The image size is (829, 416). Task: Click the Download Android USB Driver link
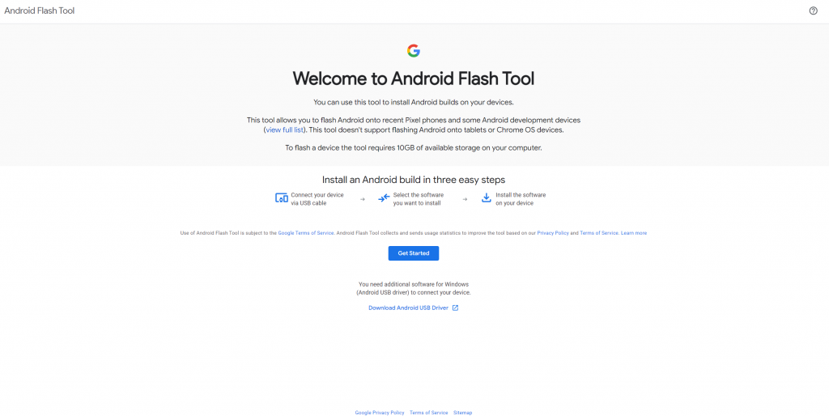(408, 308)
